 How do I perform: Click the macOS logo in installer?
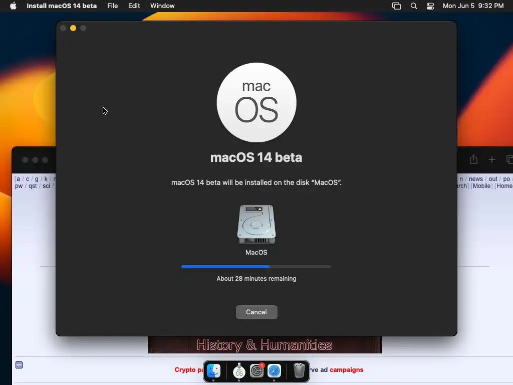256,102
